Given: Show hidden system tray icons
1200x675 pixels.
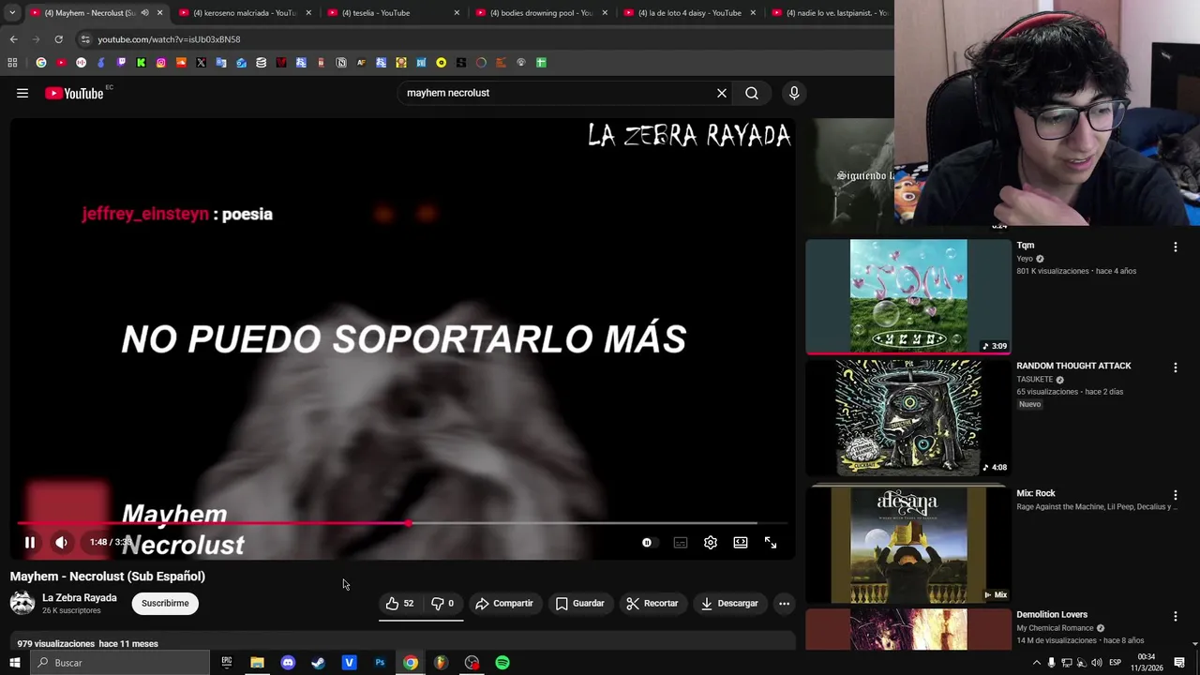Looking at the screenshot, I should click(1036, 663).
